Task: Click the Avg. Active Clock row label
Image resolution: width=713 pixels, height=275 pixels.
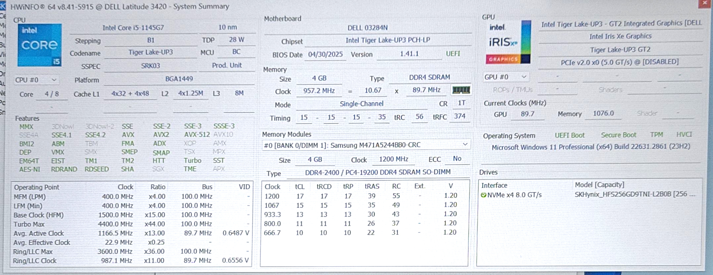Action: coord(39,233)
